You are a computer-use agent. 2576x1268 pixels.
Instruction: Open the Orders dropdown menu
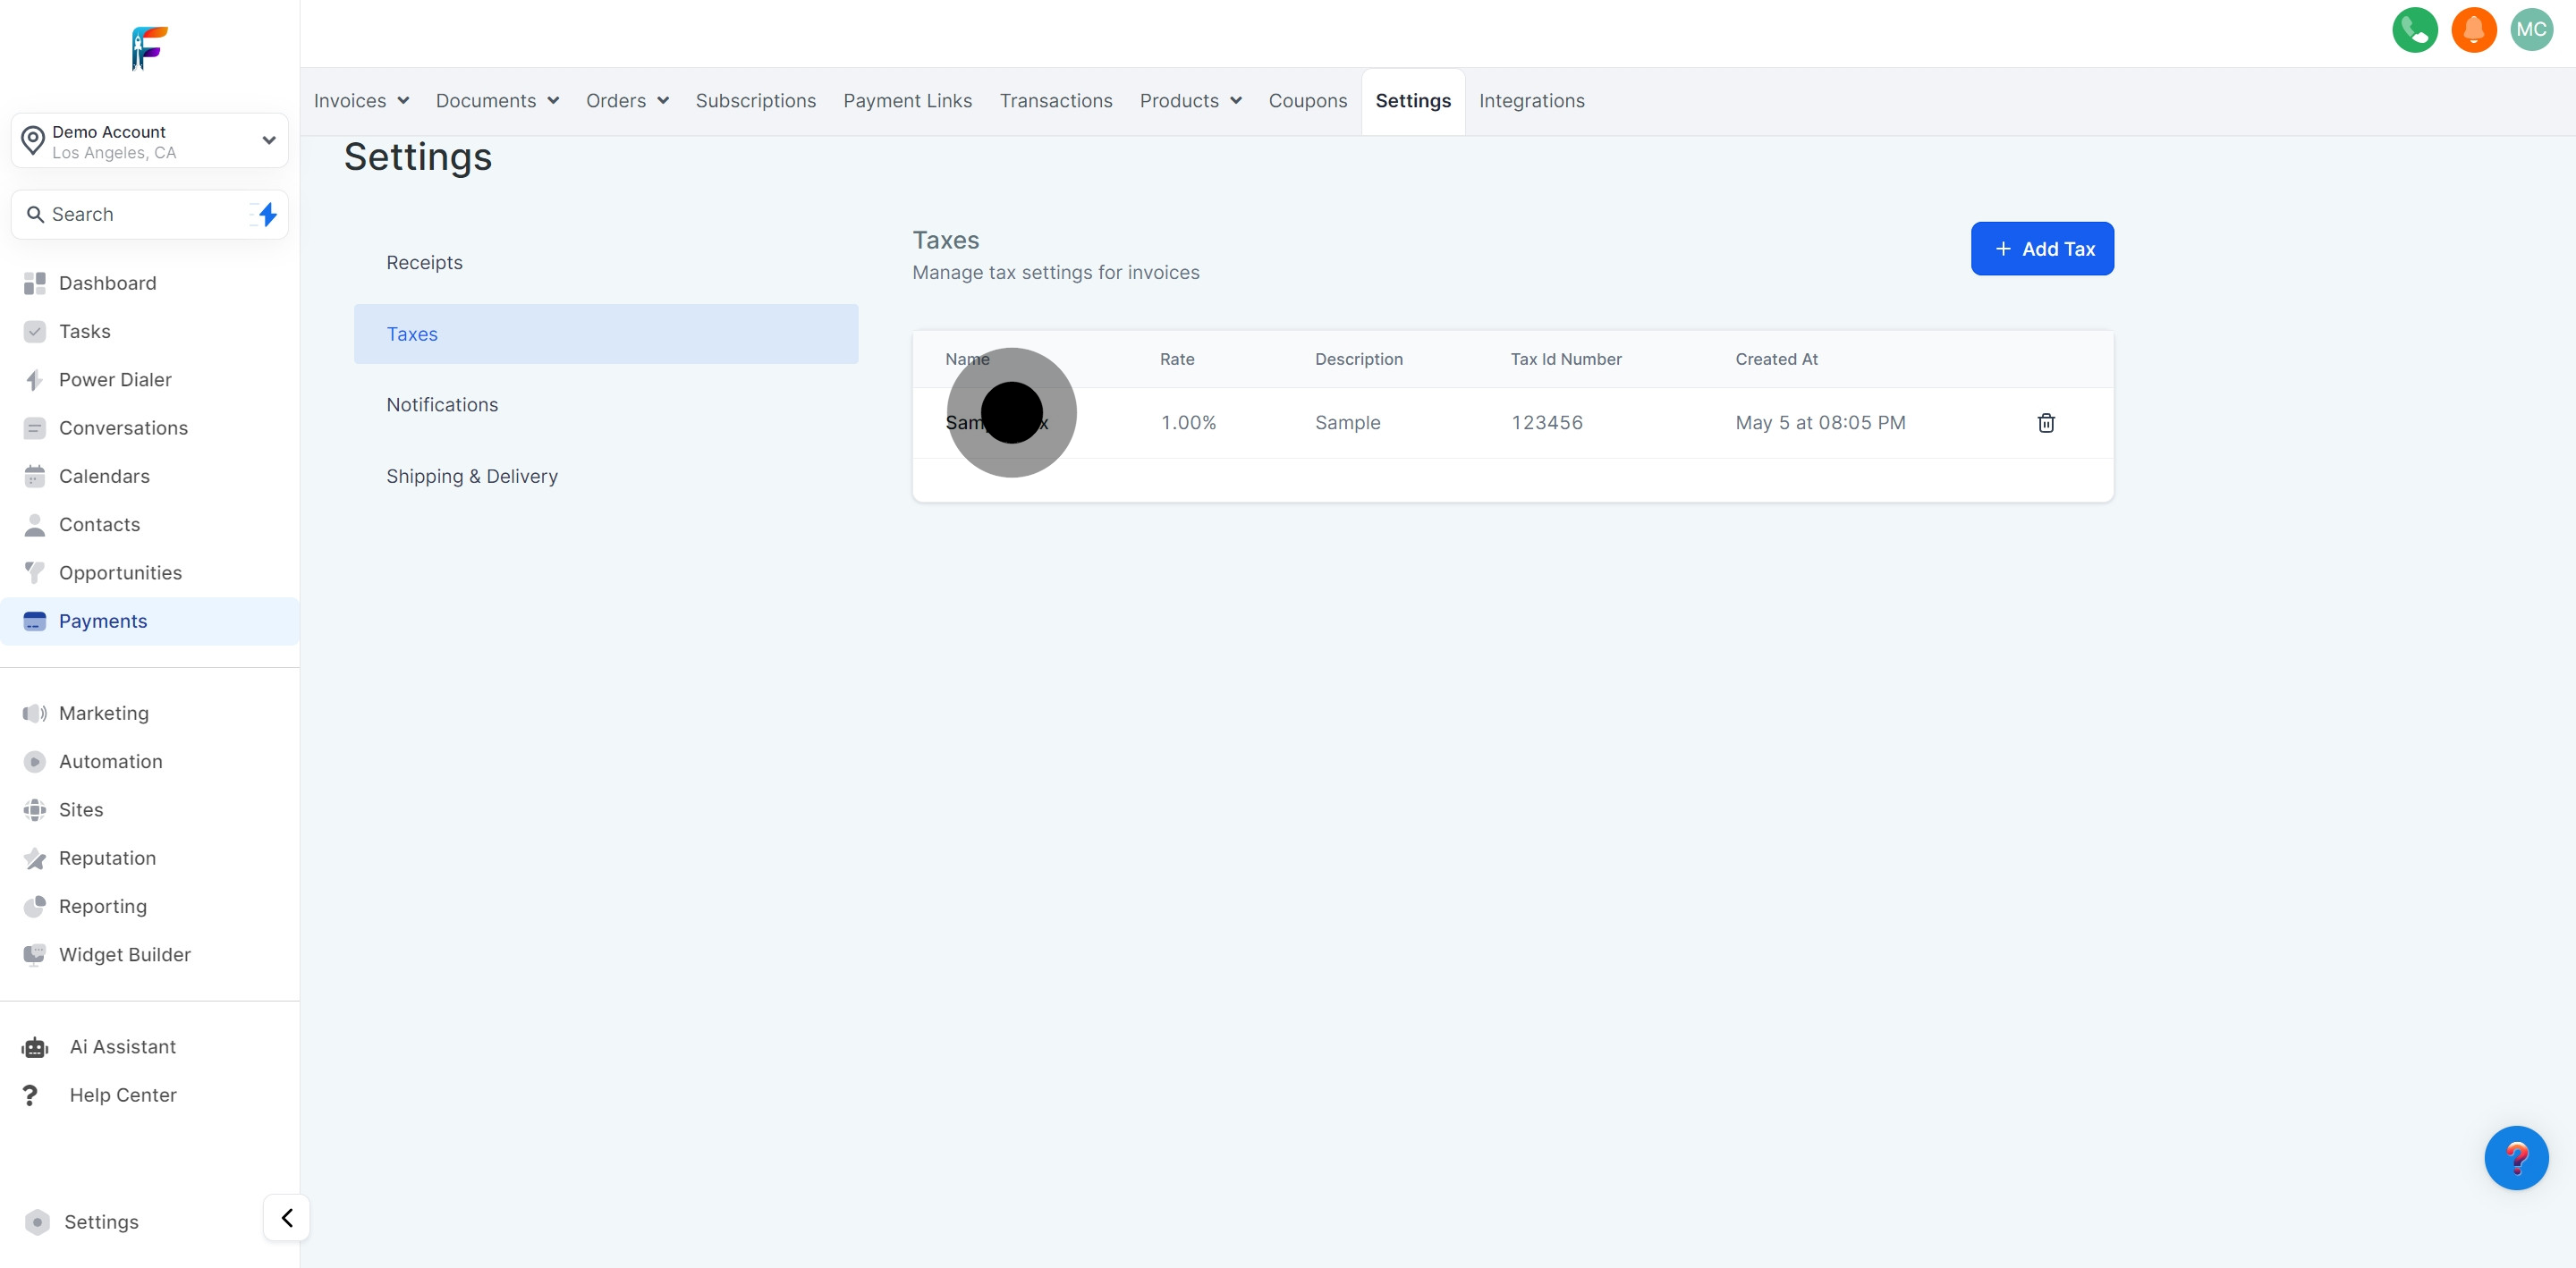click(627, 101)
